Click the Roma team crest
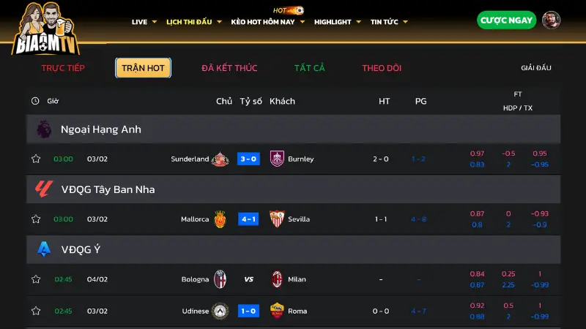Image resolution: width=586 pixels, height=329 pixels. point(277,311)
